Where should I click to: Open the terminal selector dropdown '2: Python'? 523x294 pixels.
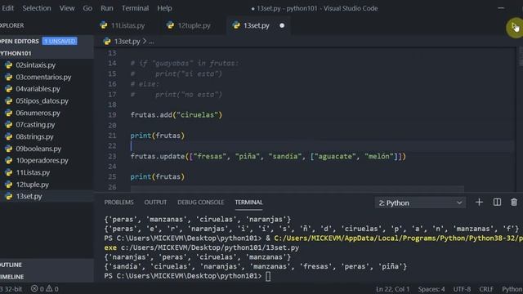coord(420,203)
